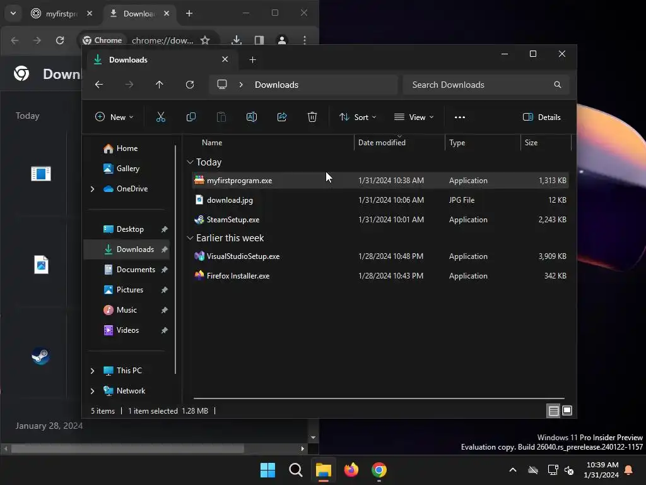
Task: Click Downloads in the address bar path
Action: (x=276, y=85)
